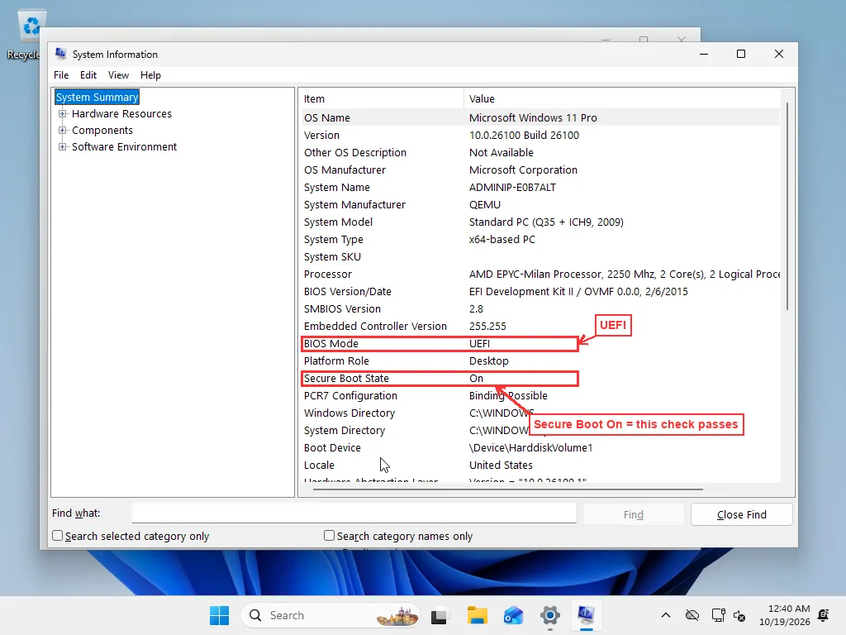The height and width of the screenshot is (635, 846).
Task: Click the cloud sync tray icon
Action: tap(692, 615)
